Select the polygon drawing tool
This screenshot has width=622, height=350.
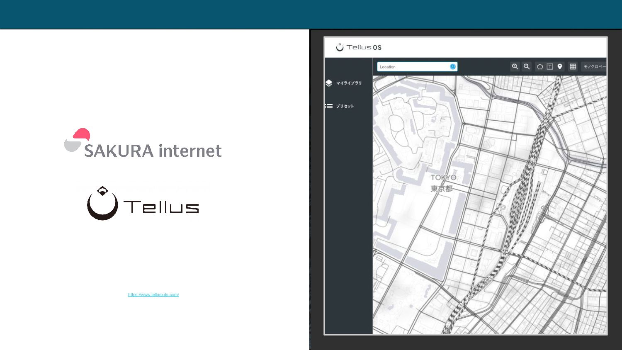point(540,66)
